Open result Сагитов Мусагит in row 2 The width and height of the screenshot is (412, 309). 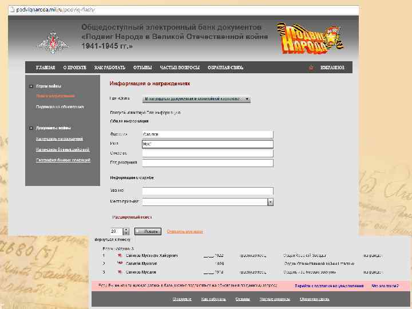coord(141,263)
